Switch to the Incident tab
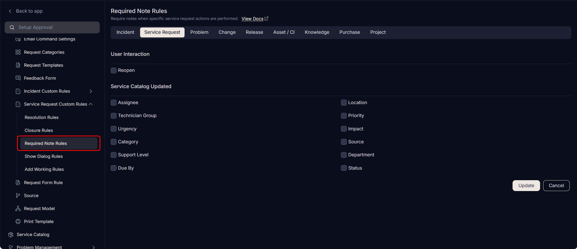577x249 pixels. pos(125,32)
